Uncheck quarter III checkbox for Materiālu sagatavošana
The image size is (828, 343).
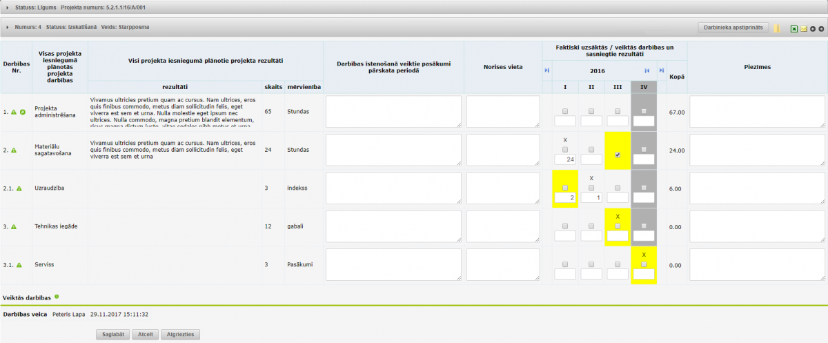click(618, 155)
